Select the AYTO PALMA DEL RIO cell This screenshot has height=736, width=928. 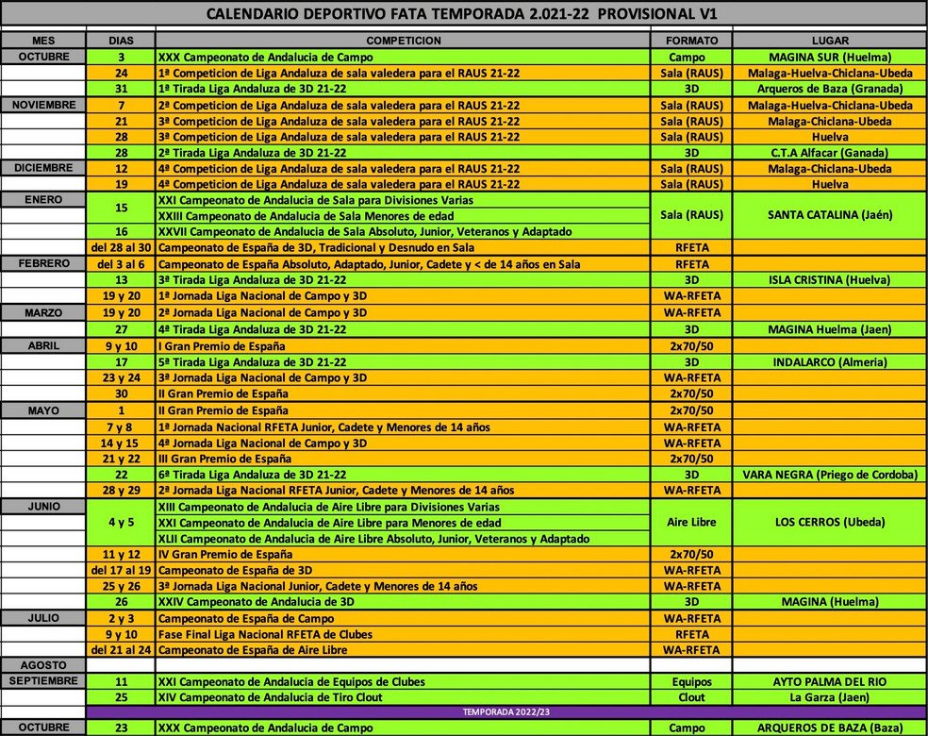(x=829, y=681)
